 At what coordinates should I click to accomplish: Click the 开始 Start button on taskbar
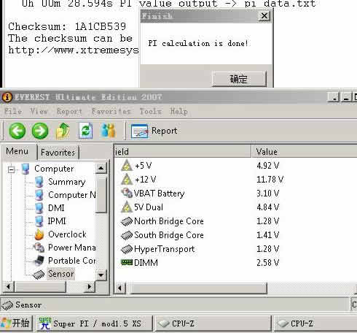(x=16, y=324)
